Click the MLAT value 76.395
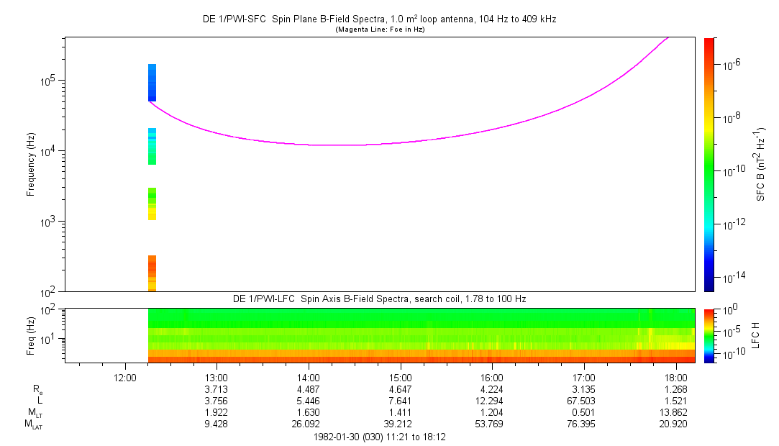Image resolution: width=779 pixels, height=446 pixels. 583,424
